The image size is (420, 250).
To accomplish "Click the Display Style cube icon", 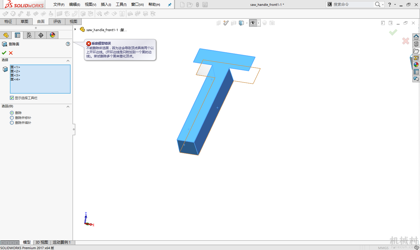I will click(241, 23).
